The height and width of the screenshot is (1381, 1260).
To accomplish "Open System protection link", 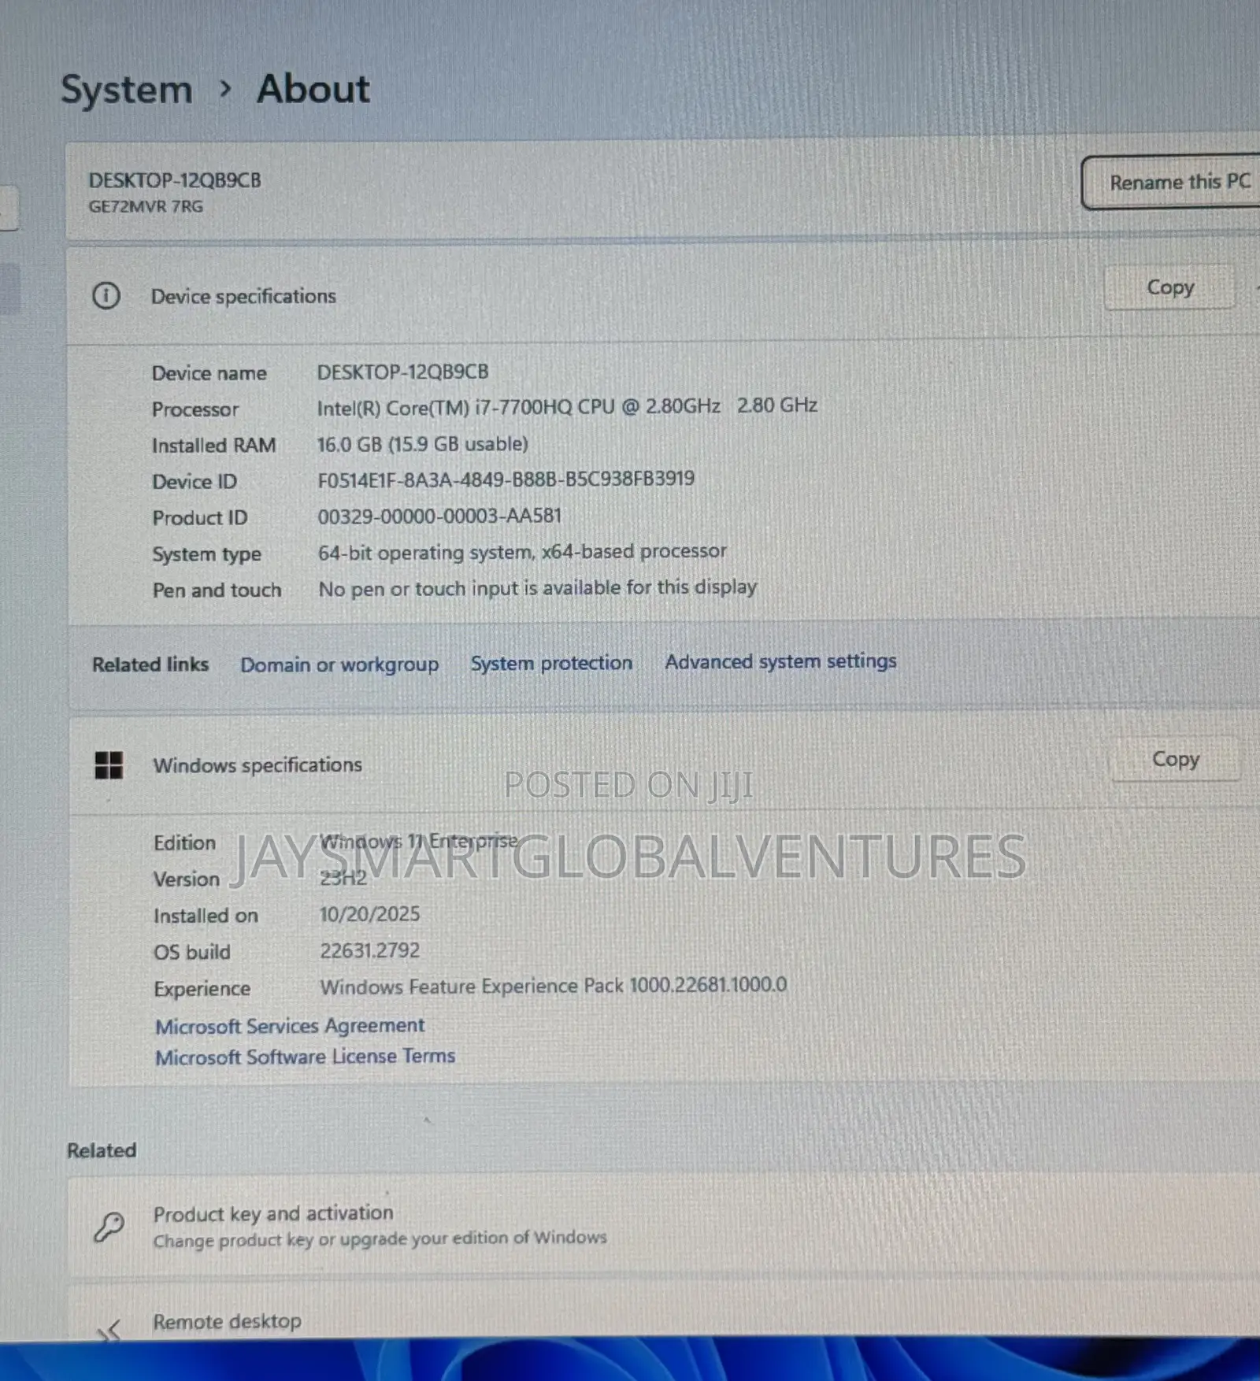I will pyautogui.click(x=551, y=663).
